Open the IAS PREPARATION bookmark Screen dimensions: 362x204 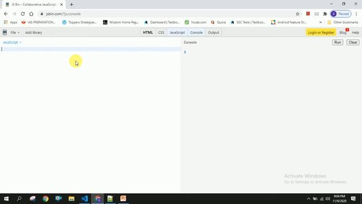[38, 22]
